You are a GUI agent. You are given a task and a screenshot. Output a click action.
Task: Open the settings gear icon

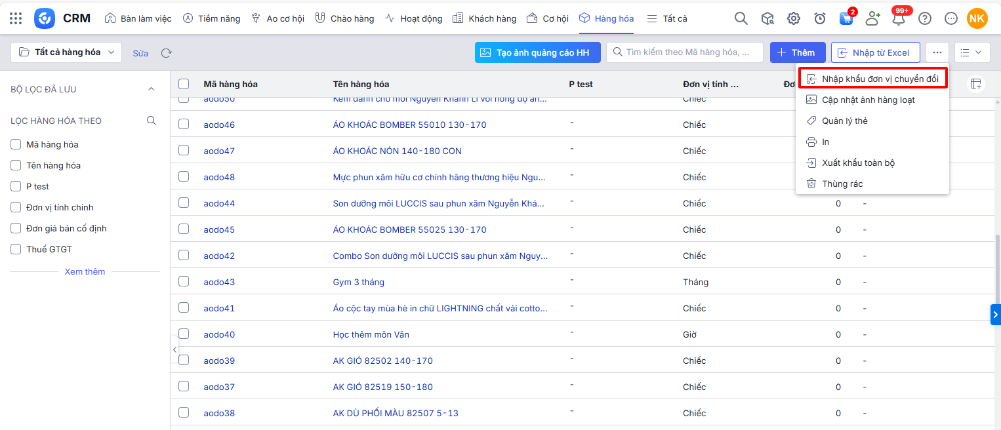point(794,18)
